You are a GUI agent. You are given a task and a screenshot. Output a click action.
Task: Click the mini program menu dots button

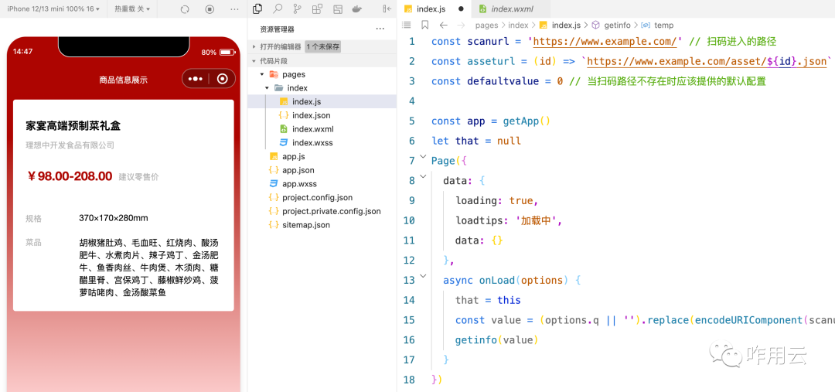196,79
